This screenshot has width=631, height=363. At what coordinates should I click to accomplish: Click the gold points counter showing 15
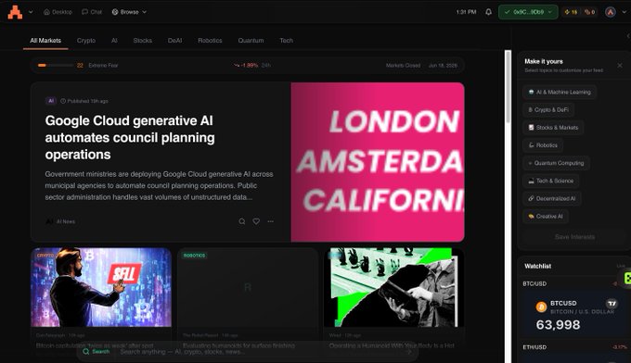pyautogui.click(x=571, y=12)
